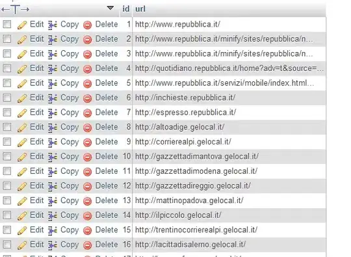Click the Copy icon for row 5

[x=53, y=83]
